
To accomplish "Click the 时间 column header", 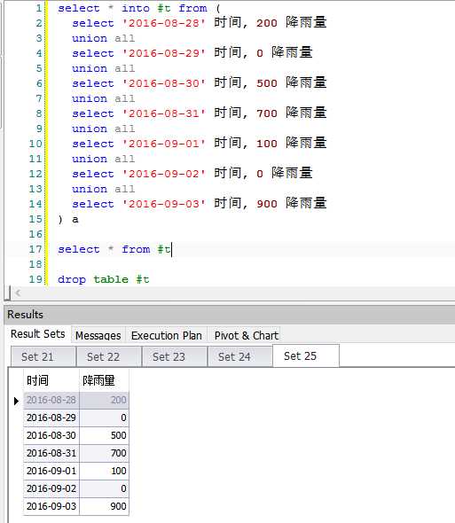I will pos(51,380).
